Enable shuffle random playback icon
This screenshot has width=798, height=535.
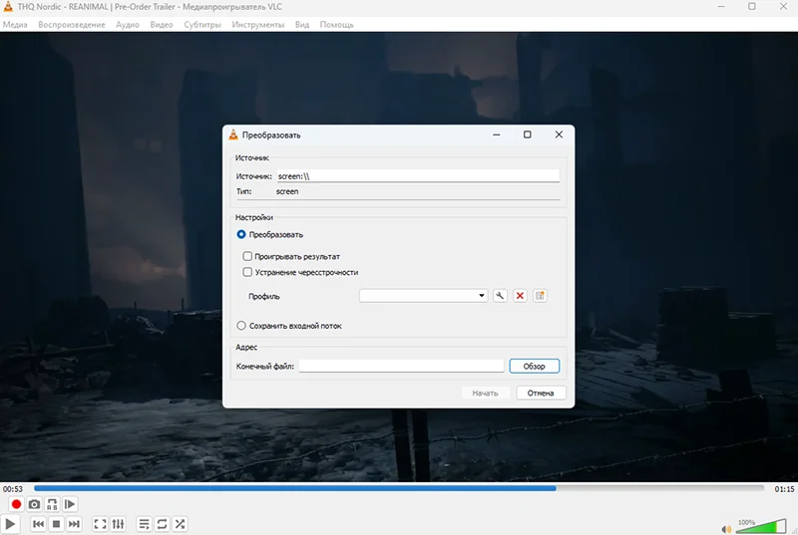click(181, 524)
